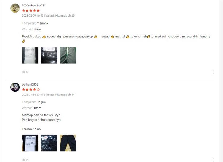Open the three-dot menu on 1000subscriber788's review
The height and width of the screenshot is (162, 223).
(x=213, y=72)
